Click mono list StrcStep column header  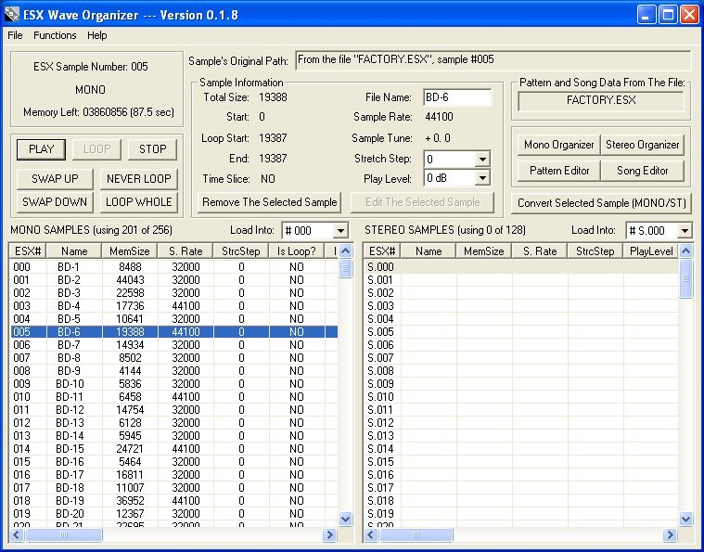241,251
